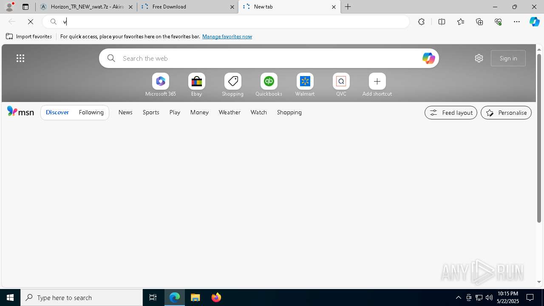Viewport: 544px width, 306px height.
Task: Open the network status icon
Action: tap(479, 297)
